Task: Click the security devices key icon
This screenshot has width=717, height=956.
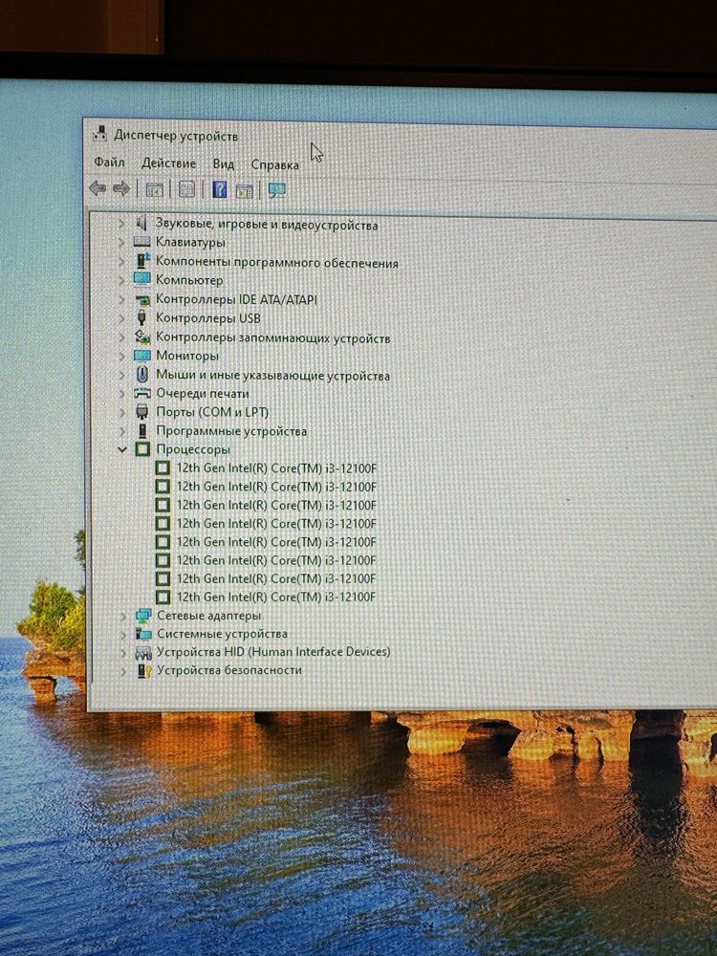Action: pos(144,671)
